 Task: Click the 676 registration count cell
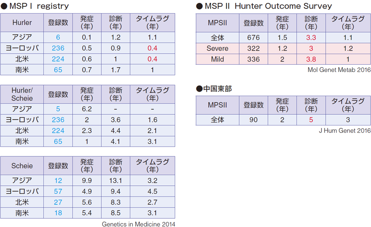(x=254, y=38)
